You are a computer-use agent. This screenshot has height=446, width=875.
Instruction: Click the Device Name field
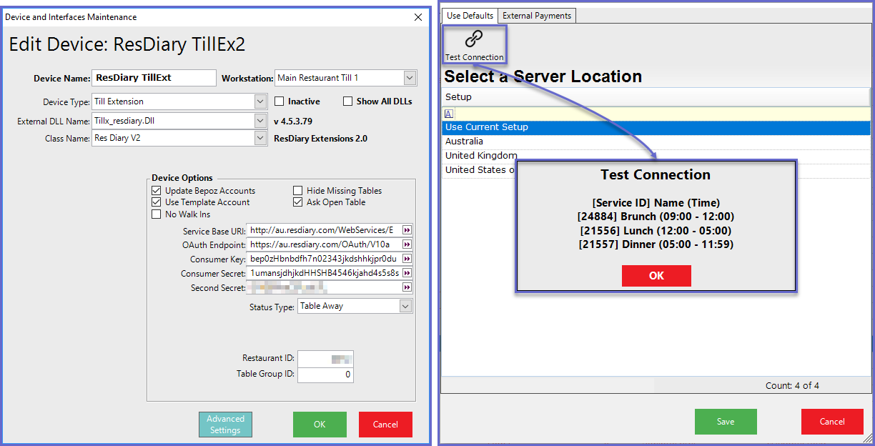(154, 77)
